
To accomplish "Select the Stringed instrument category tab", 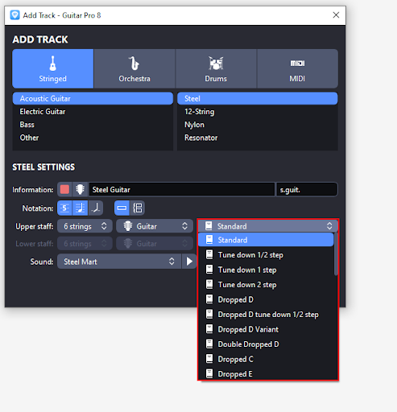I will (53, 68).
